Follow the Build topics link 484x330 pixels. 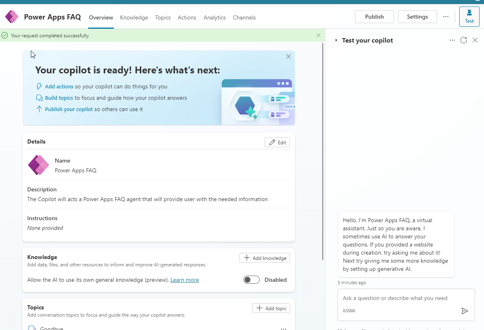pyautogui.click(x=59, y=98)
